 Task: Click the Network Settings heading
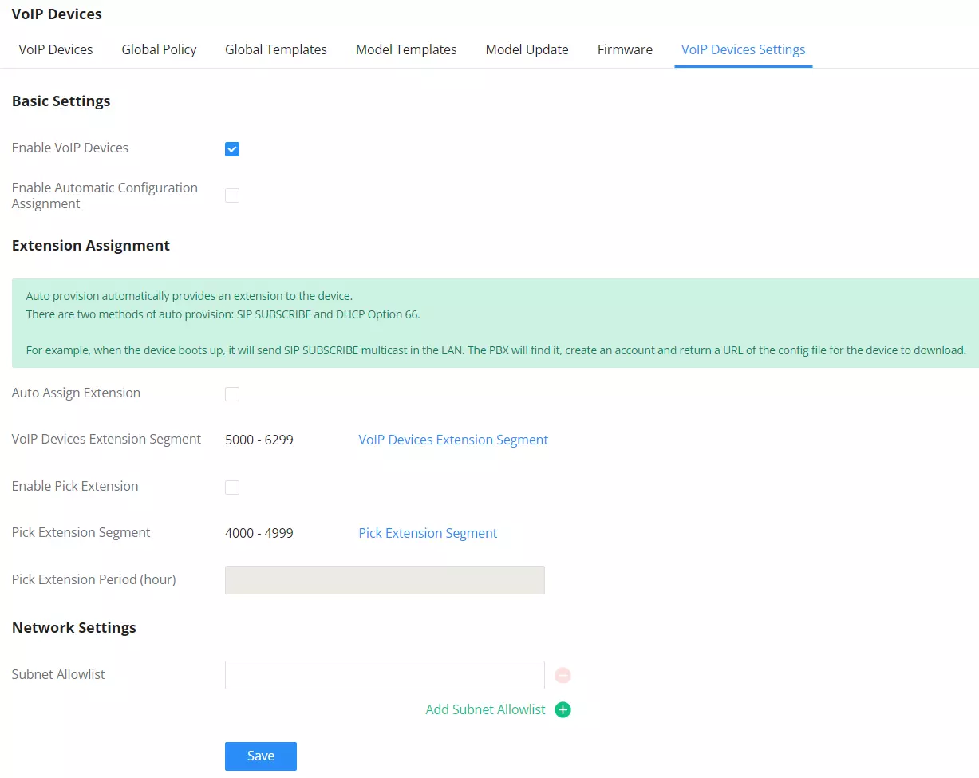(x=74, y=628)
